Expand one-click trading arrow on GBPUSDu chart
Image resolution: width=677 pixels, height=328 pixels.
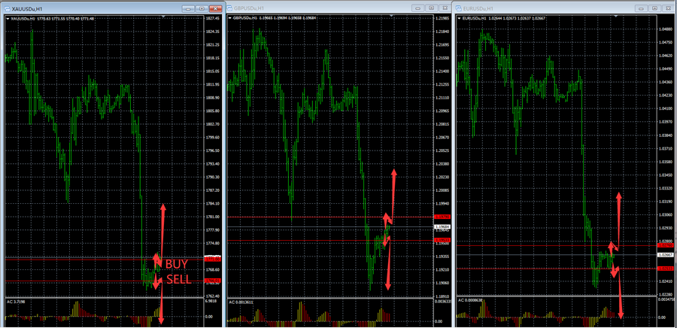pyautogui.click(x=230, y=18)
